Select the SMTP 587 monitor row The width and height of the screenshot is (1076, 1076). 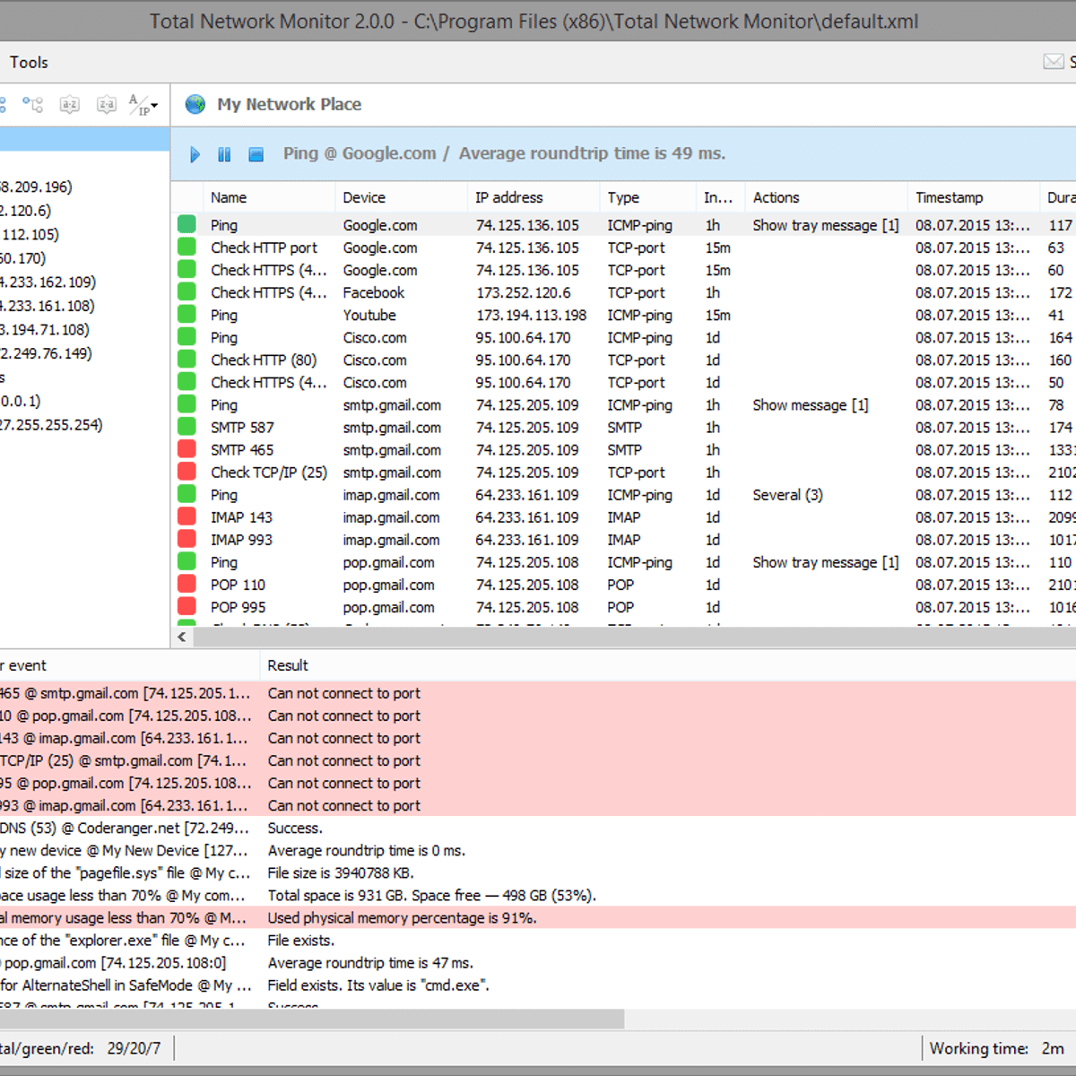[624, 427]
